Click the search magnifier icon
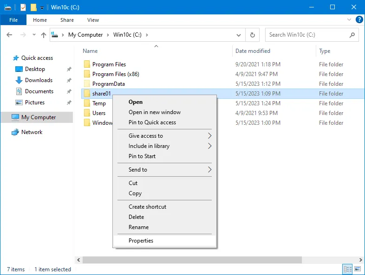 (x=352, y=35)
